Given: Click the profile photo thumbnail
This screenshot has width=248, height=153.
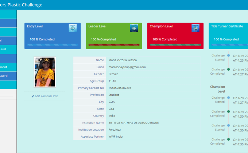Looking at the screenshot, I should click(x=44, y=72).
